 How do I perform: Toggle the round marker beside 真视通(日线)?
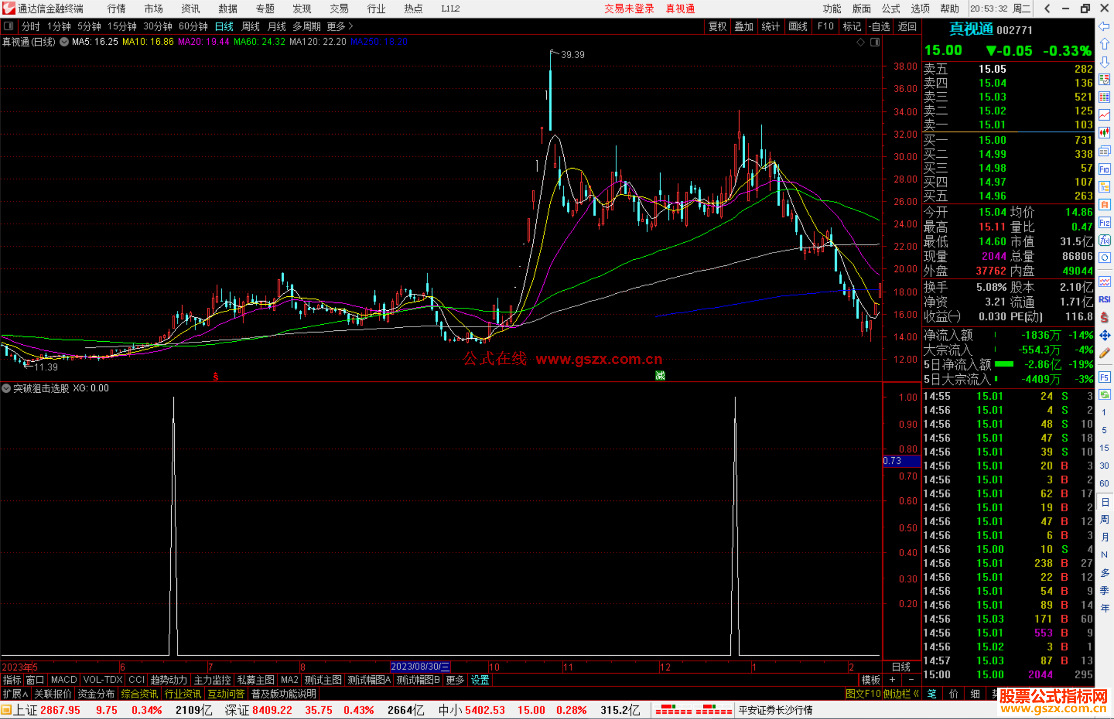[x=64, y=42]
